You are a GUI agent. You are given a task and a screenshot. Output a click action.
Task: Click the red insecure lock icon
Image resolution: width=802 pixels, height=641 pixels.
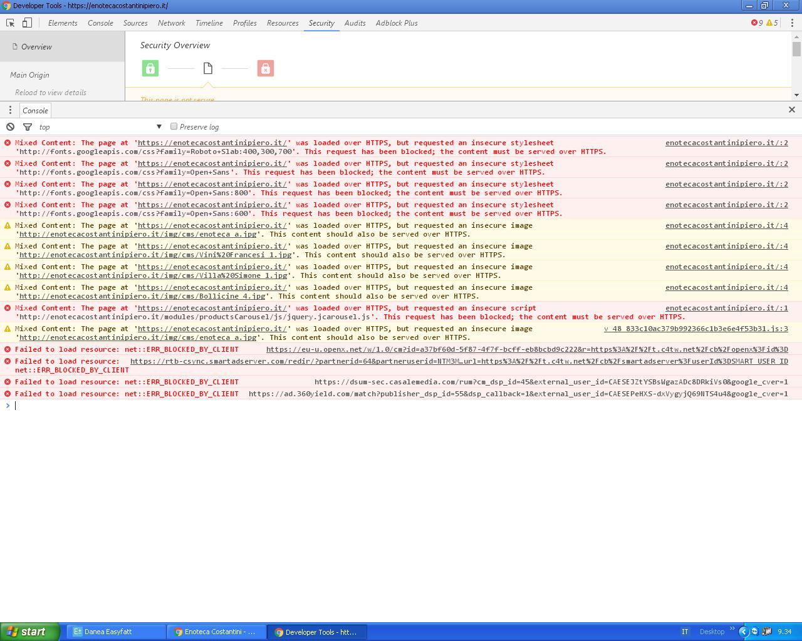[x=266, y=68]
